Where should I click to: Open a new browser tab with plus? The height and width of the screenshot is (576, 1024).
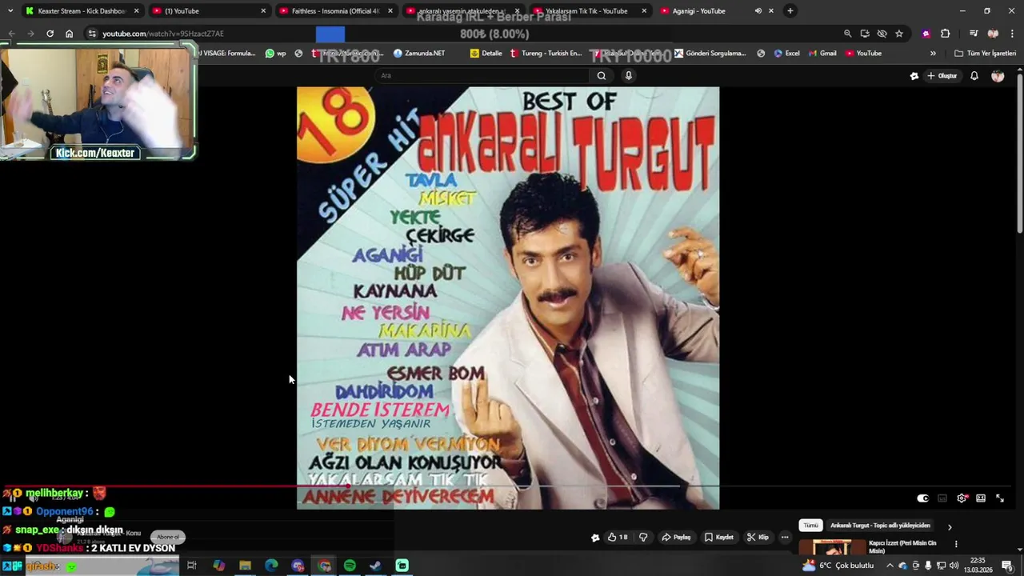point(790,11)
